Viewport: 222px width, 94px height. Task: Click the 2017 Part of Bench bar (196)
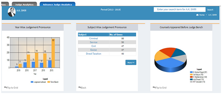[x=36, y=60]
